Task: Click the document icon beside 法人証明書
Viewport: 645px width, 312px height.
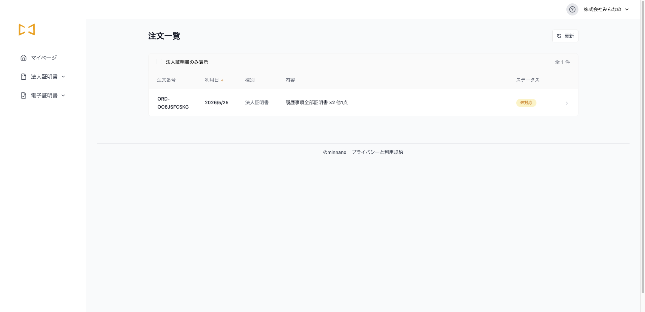Action: tap(24, 77)
